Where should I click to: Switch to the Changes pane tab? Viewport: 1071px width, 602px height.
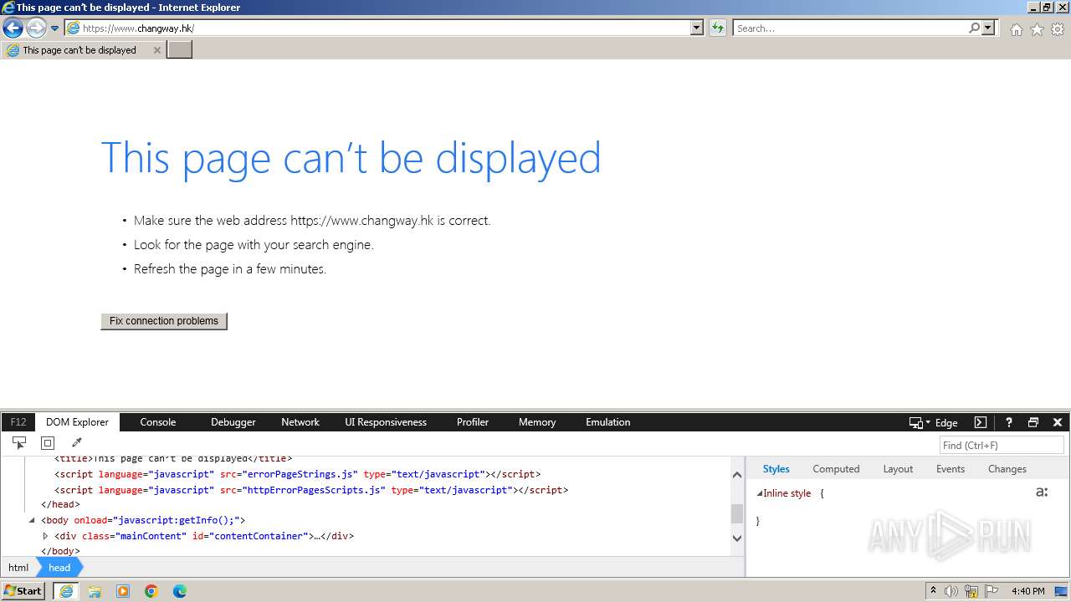pyautogui.click(x=1007, y=469)
